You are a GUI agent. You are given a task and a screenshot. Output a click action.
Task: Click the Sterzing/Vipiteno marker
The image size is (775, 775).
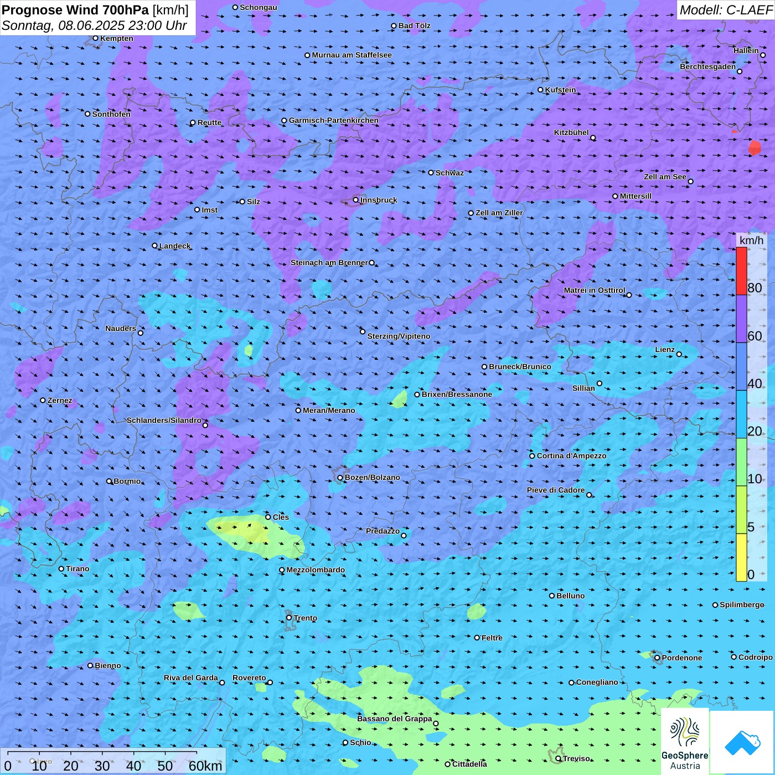point(363,332)
